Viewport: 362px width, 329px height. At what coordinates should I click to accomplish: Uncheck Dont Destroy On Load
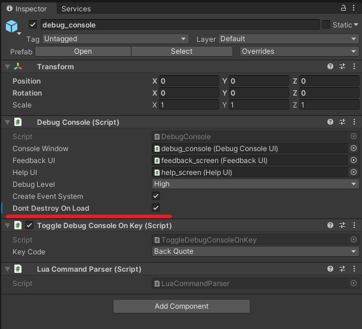coord(156,208)
